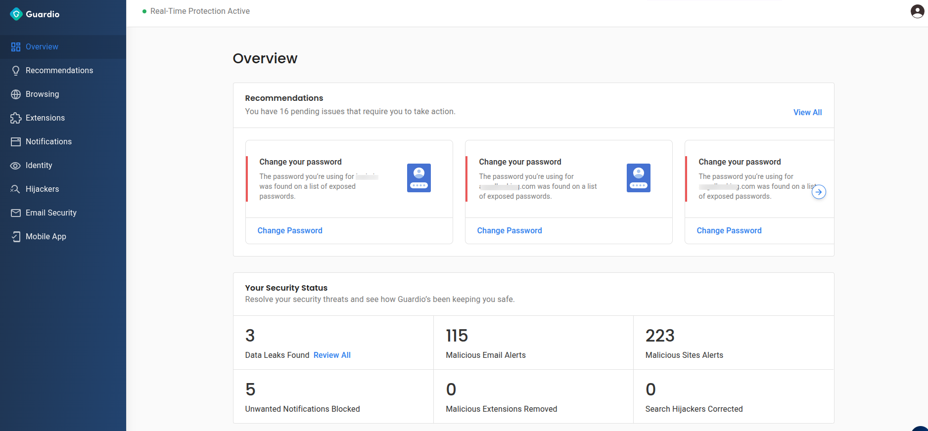Click the 0 Search Hijackers Corrected stat
This screenshot has height=431, width=928.
click(x=734, y=397)
